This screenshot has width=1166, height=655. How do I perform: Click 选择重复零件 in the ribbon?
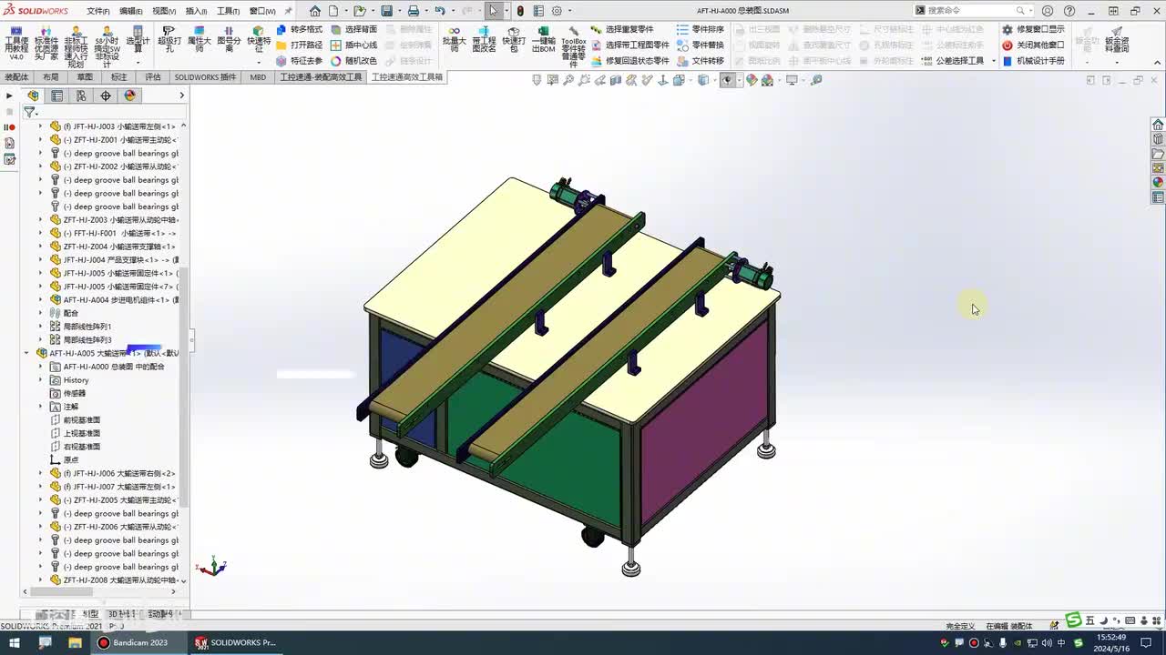pyautogui.click(x=622, y=29)
